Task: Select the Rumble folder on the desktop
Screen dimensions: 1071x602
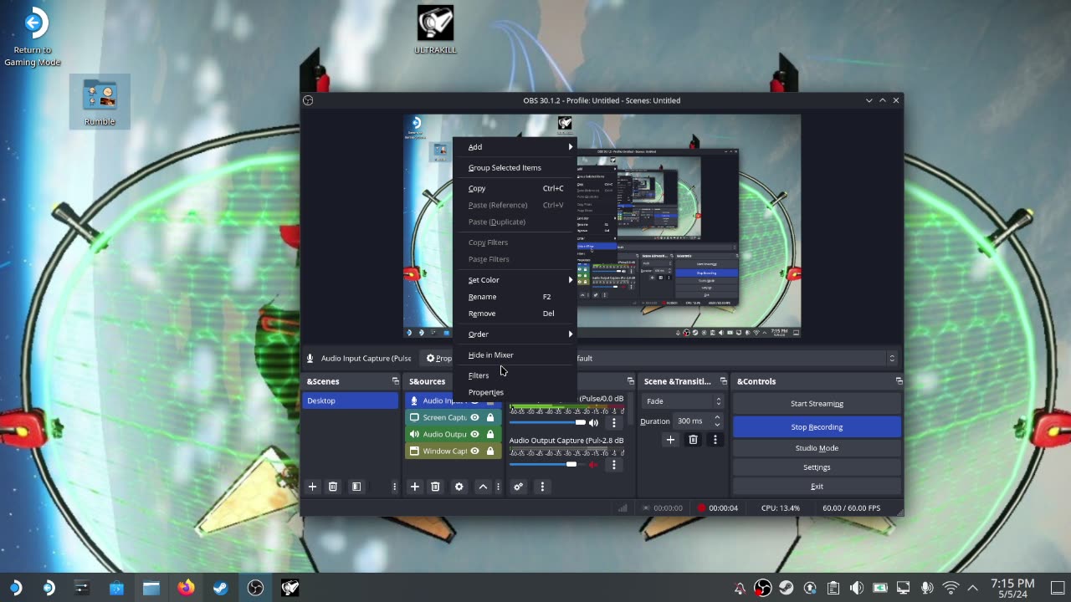Action: click(x=100, y=101)
